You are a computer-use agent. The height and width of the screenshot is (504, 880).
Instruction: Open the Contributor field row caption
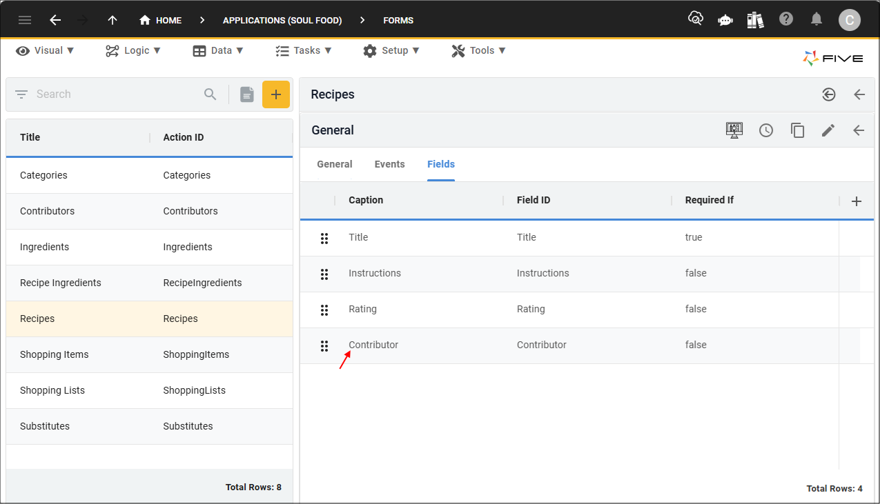pyautogui.click(x=373, y=345)
